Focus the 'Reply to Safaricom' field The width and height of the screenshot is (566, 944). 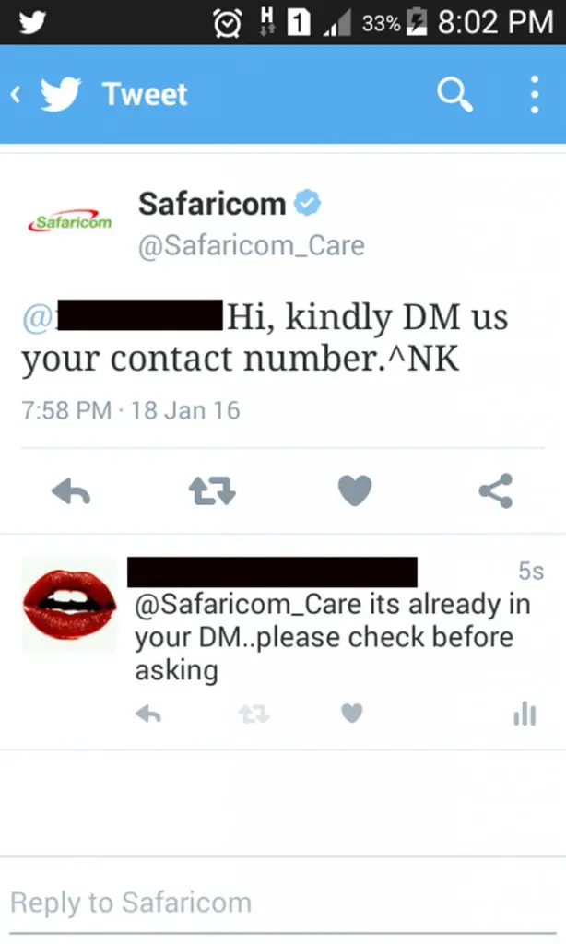(283, 903)
